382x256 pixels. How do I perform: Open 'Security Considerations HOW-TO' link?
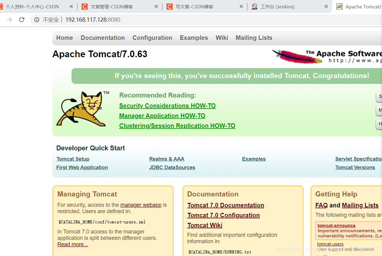[x=167, y=105]
